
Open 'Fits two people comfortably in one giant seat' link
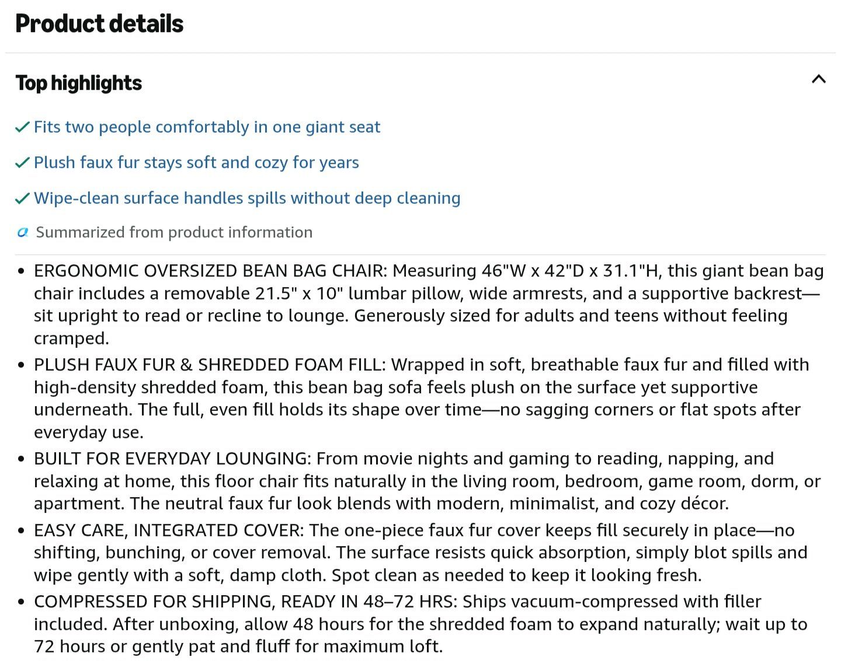tap(207, 127)
